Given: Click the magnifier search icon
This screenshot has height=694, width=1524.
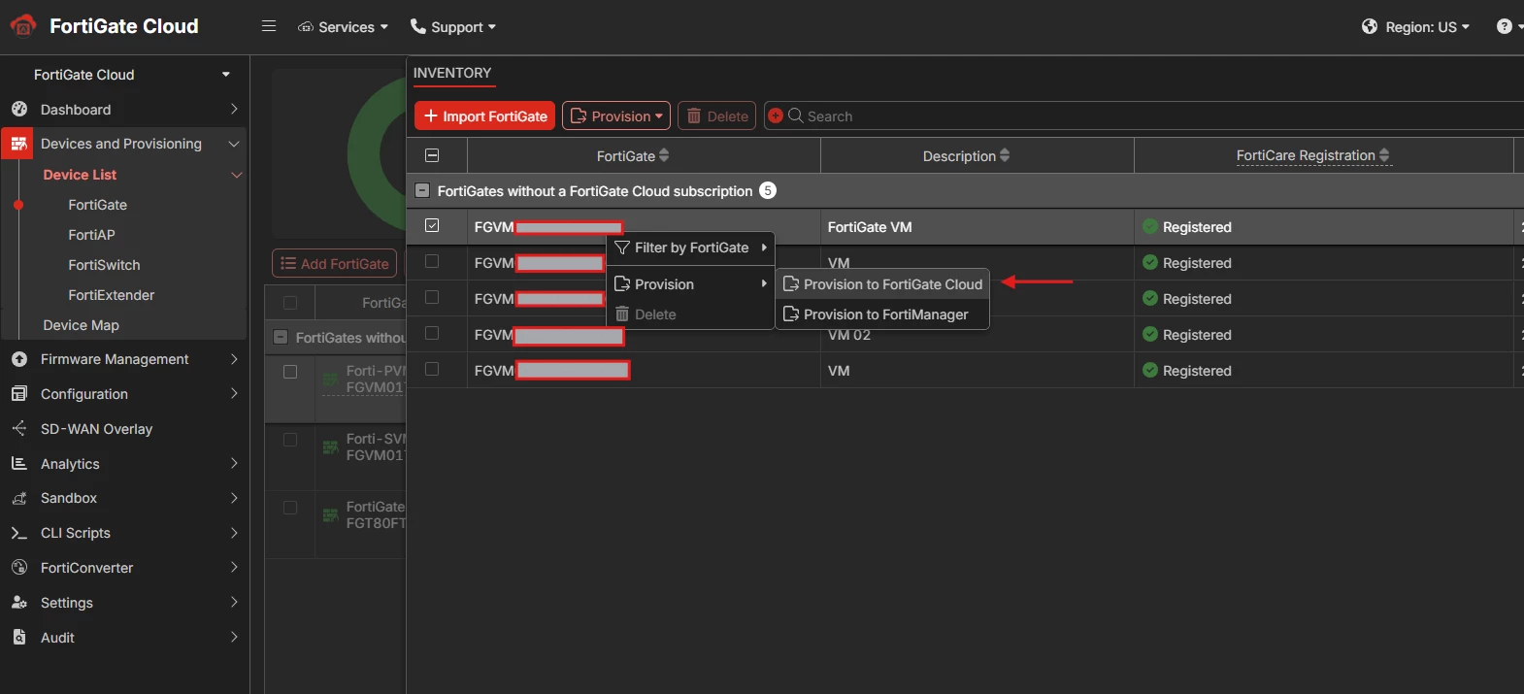Looking at the screenshot, I should tap(795, 116).
